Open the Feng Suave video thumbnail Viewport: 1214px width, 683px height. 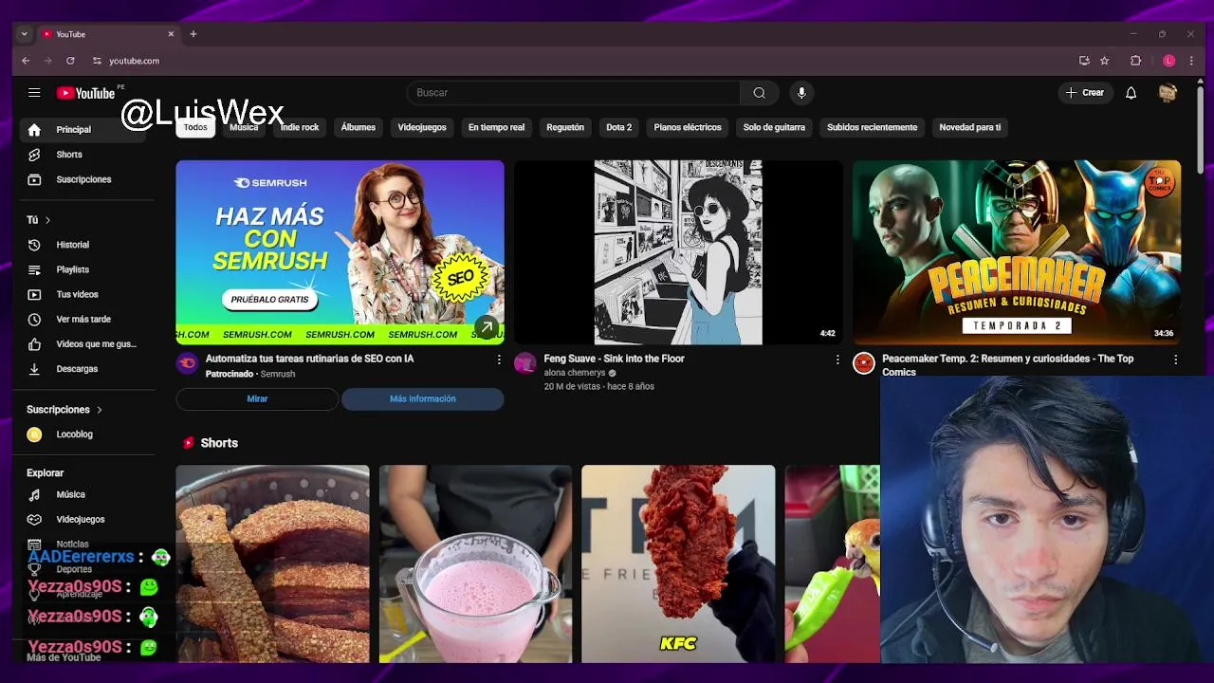[678, 252]
